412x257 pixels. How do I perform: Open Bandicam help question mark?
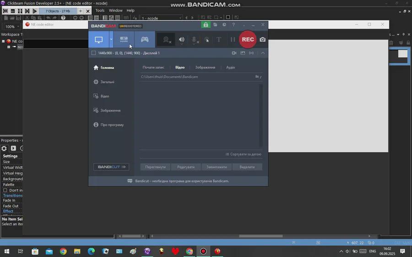pyautogui.click(x=233, y=25)
